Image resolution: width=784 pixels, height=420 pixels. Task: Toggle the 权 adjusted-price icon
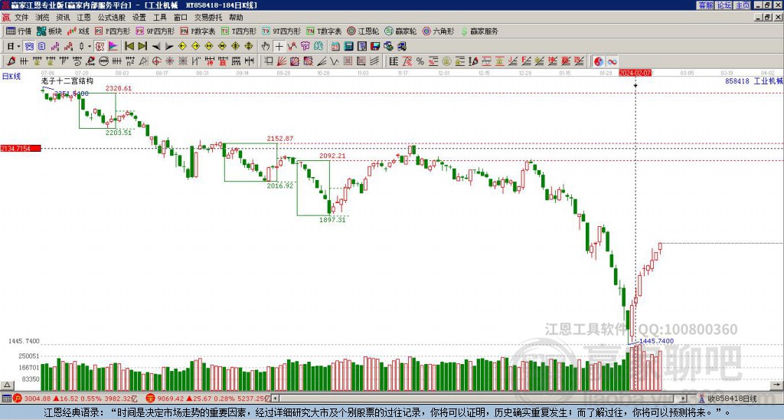[100, 47]
